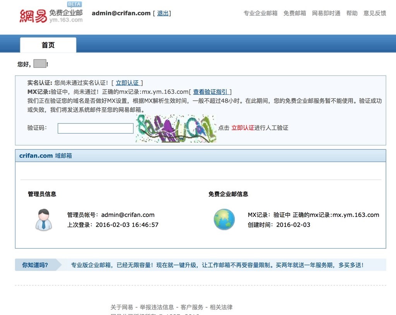Click 上次登录: 2016-02-03 16:46:57 text
The width and height of the screenshot is (396, 315).
coord(113,225)
